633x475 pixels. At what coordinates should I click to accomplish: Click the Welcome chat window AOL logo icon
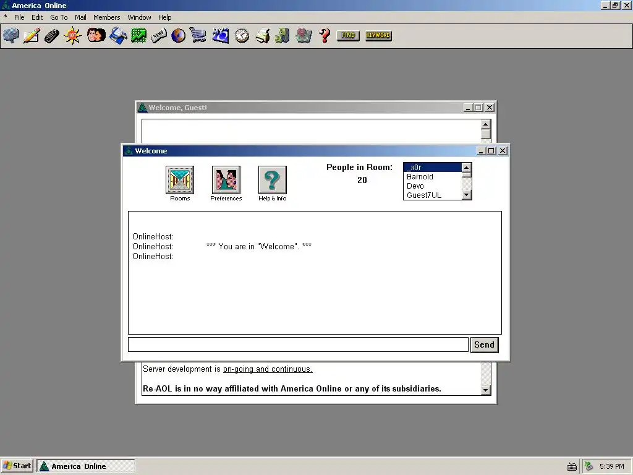point(129,151)
